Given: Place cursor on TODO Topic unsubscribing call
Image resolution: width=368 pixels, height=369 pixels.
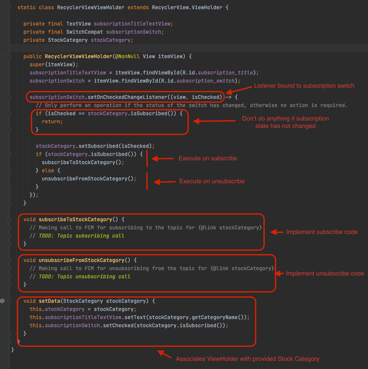Looking at the screenshot, I should 84,276.
